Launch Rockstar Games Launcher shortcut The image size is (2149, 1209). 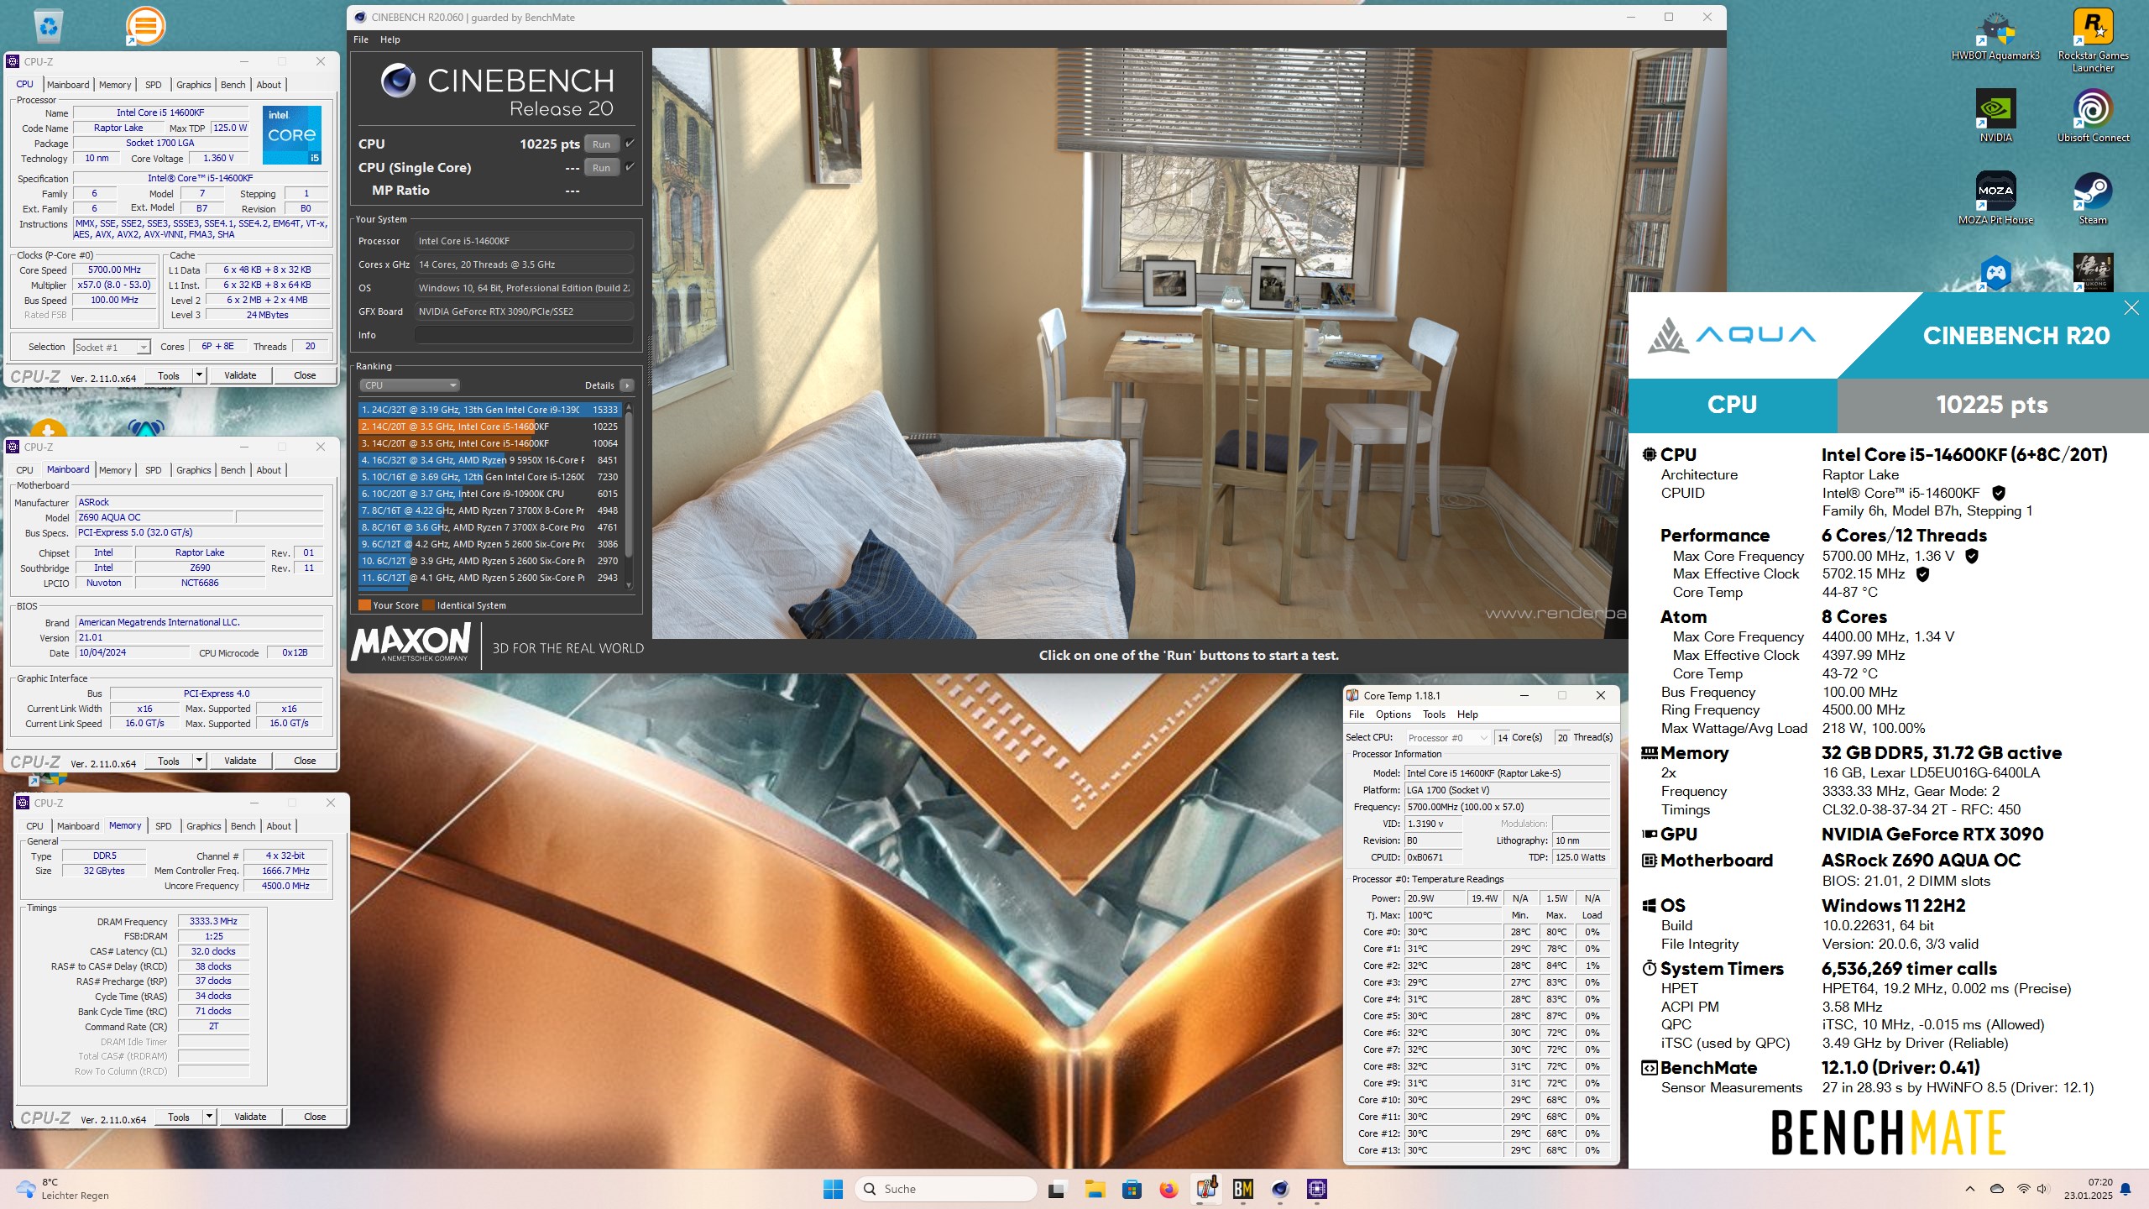click(2093, 39)
